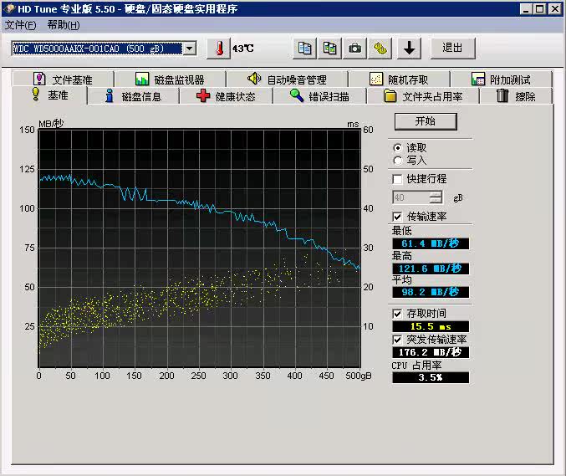Click the 文件基准 tab icon
This screenshot has width=566, height=476.
point(39,79)
